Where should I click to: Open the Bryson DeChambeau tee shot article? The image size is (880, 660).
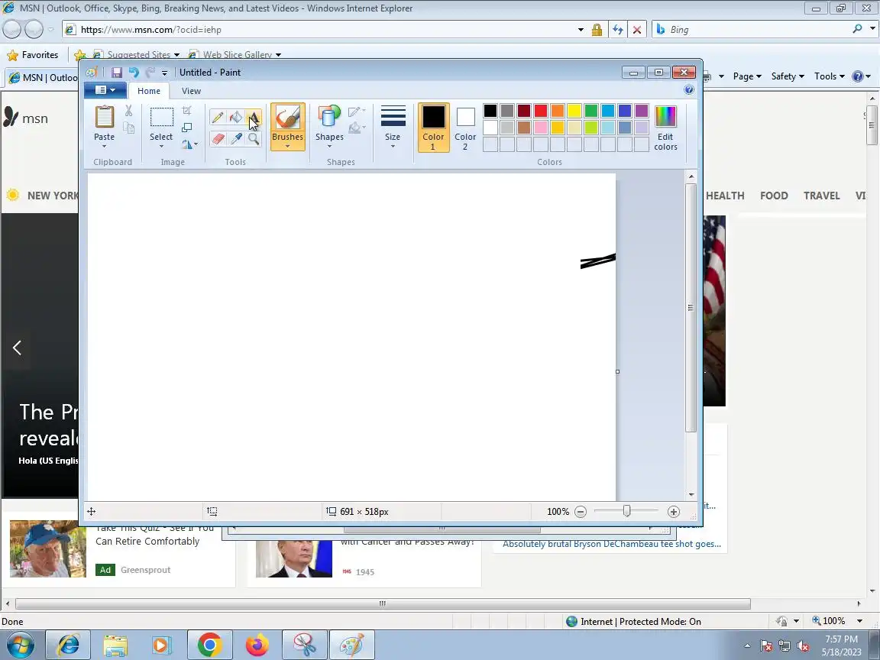click(612, 544)
